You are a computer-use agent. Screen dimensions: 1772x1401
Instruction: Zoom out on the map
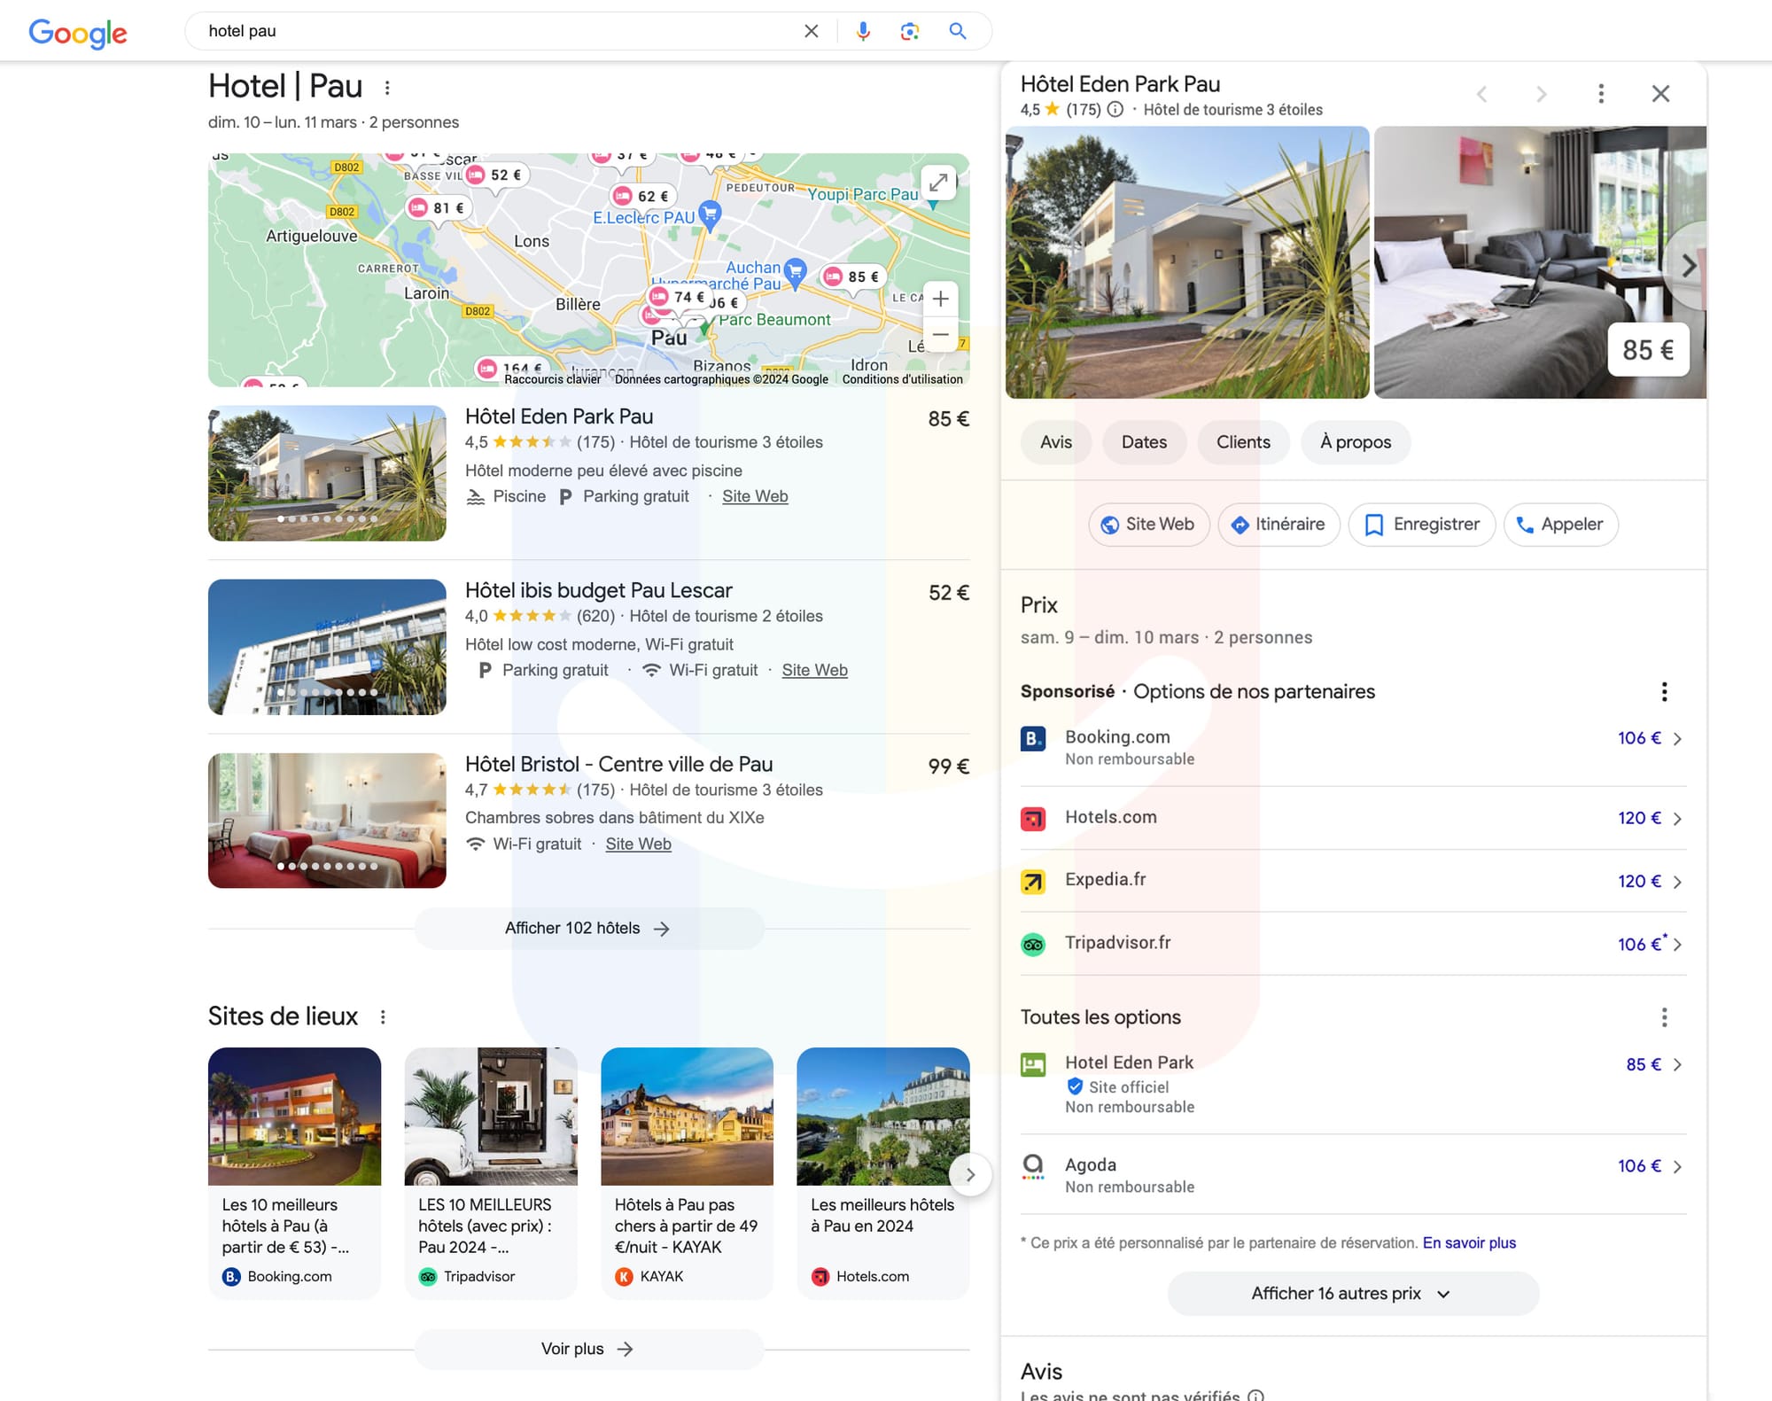coord(940,335)
